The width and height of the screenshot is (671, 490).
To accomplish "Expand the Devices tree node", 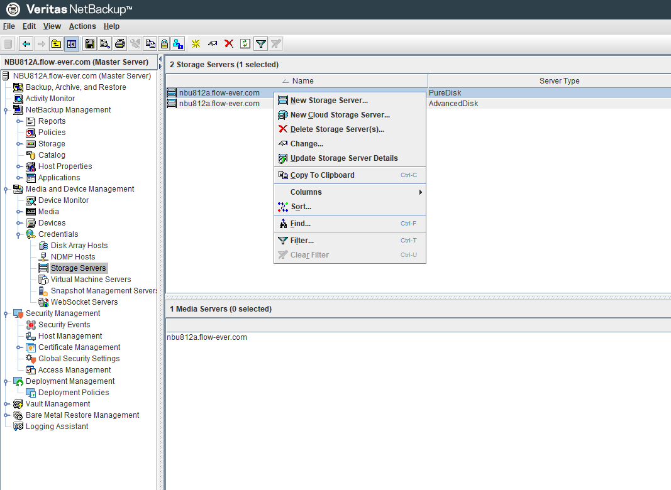I will (x=19, y=223).
